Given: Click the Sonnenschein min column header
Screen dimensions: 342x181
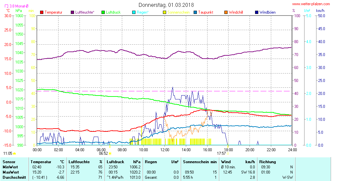Looking at the screenshot, I should coord(200,162).
